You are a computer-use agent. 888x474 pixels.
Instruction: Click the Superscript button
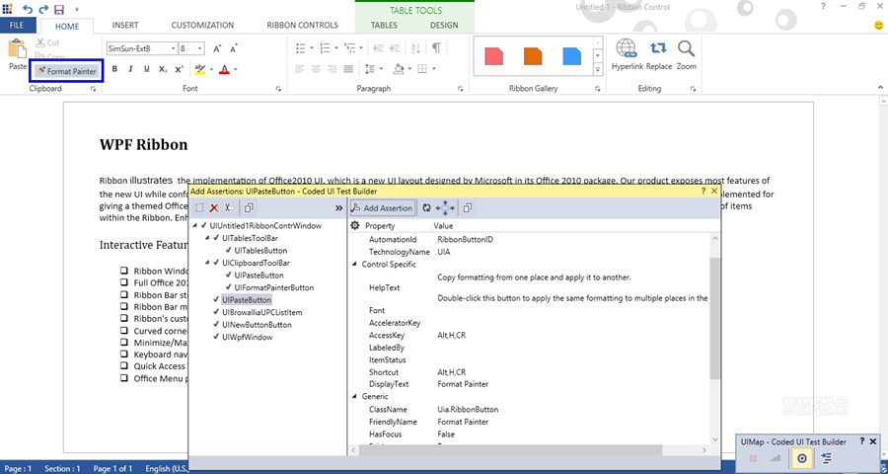tap(179, 69)
